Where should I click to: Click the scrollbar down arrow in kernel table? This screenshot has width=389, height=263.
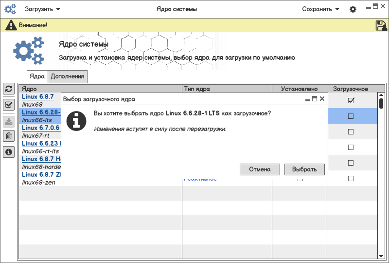[x=381, y=256]
